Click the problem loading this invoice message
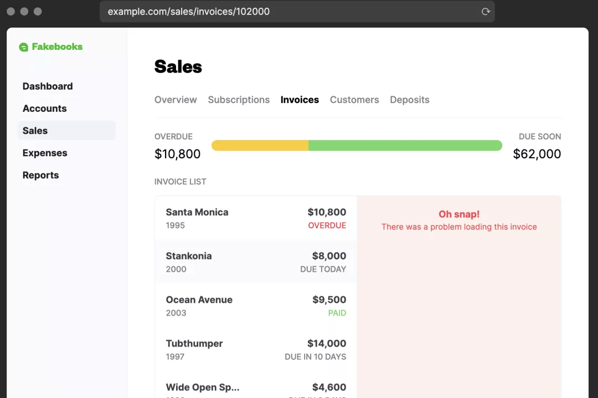598x398 pixels. [x=459, y=227]
